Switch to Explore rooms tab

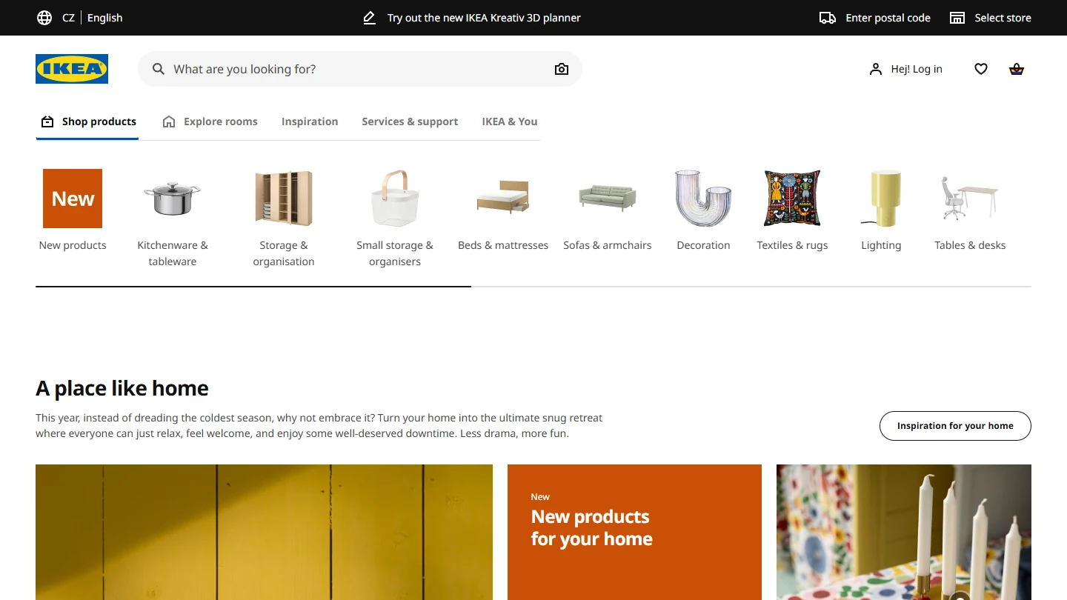(x=210, y=121)
